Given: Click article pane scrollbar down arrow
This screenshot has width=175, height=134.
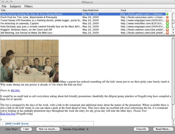Looking at the screenshot, I should (x=173, y=124).
